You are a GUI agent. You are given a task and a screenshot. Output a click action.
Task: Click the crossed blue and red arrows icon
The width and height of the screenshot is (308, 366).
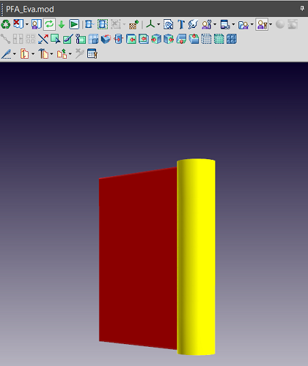click(x=43, y=39)
